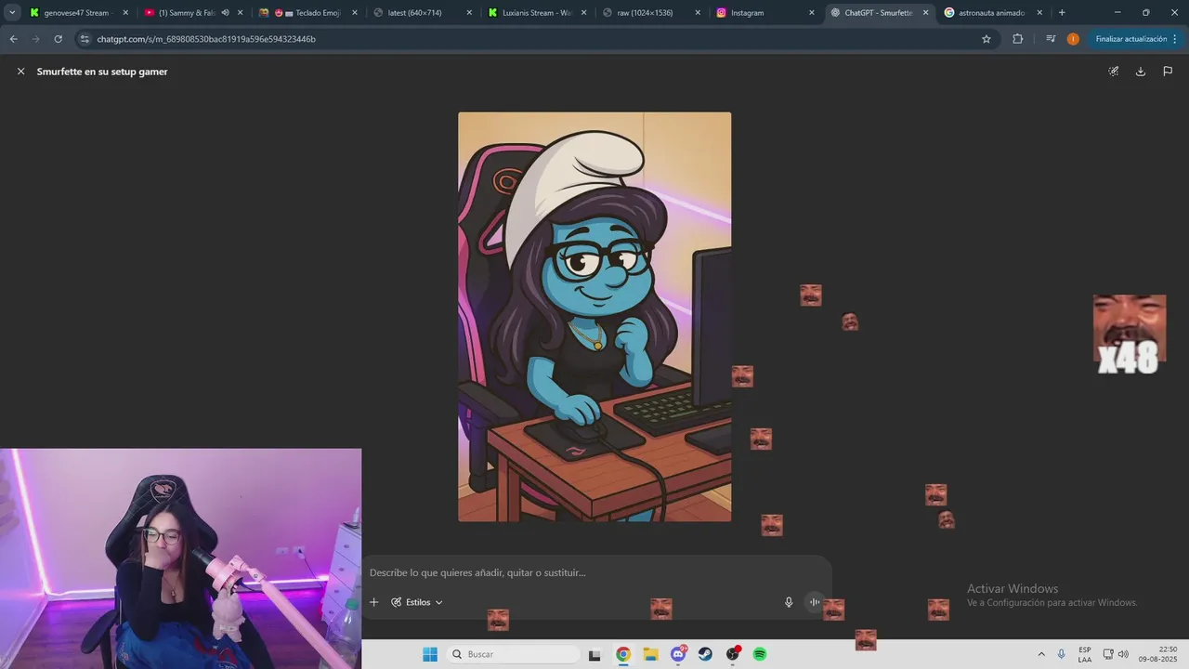Open File Explorer from the taskbar
The height and width of the screenshot is (669, 1189).
pyautogui.click(x=650, y=654)
